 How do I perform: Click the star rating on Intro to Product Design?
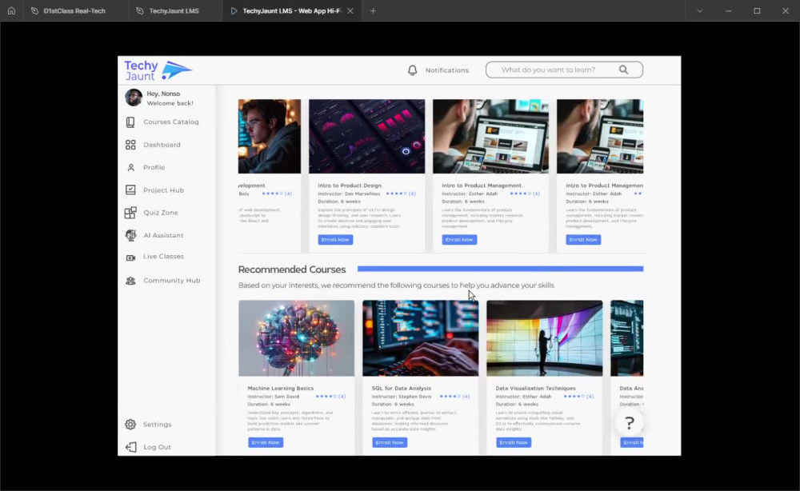coord(401,194)
